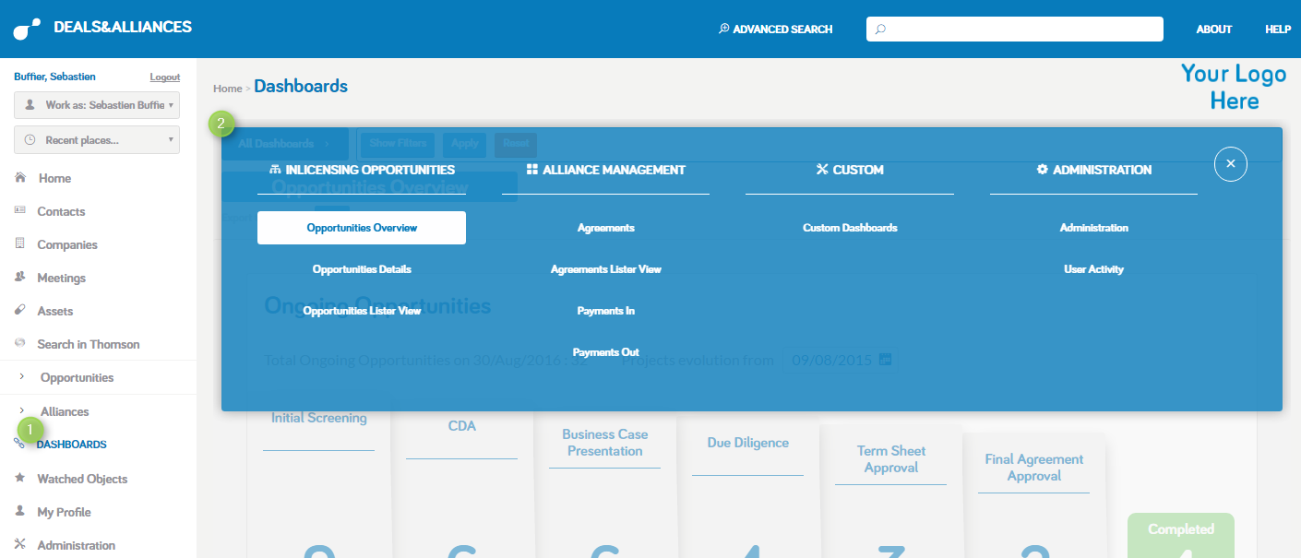This screenshot has height=558, width=1301.
Task: Open the Recent places dropdown
Action: tap(97, 140)
